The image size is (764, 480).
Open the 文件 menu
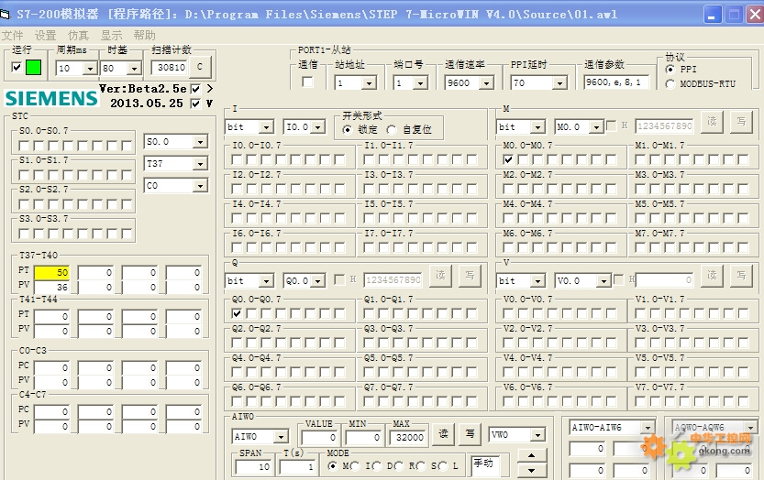(12, 36)
